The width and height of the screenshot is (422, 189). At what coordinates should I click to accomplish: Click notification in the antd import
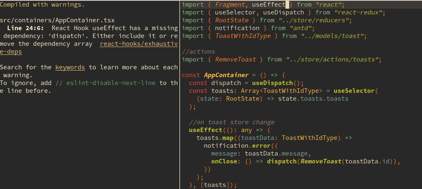237,28
